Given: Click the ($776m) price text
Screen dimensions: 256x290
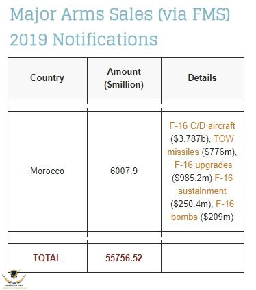Looking at the screenshot, I should [218, 152].
